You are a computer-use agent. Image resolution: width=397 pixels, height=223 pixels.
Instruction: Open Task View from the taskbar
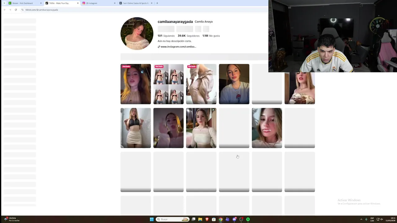pos(193,219)
